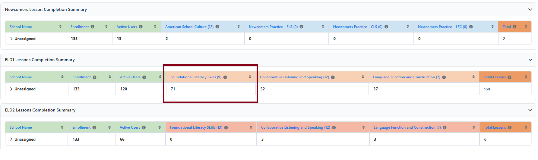This screenshot has width=538, height=160.
Task: Sort ELD2 table by Active Users arrows
Action: pos(160,127)
